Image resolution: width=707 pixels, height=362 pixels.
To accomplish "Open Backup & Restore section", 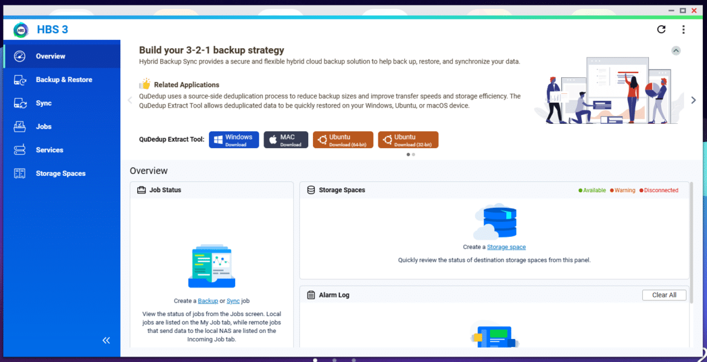I will coord(62,80).
